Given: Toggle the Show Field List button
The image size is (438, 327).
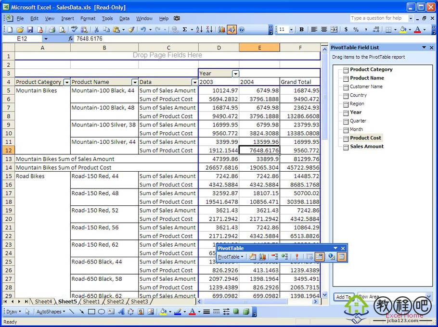Looking at the screenshot, I should [342, 257].
